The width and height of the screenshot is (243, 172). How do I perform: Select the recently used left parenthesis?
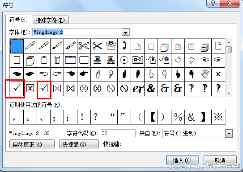tap(138, 117)
